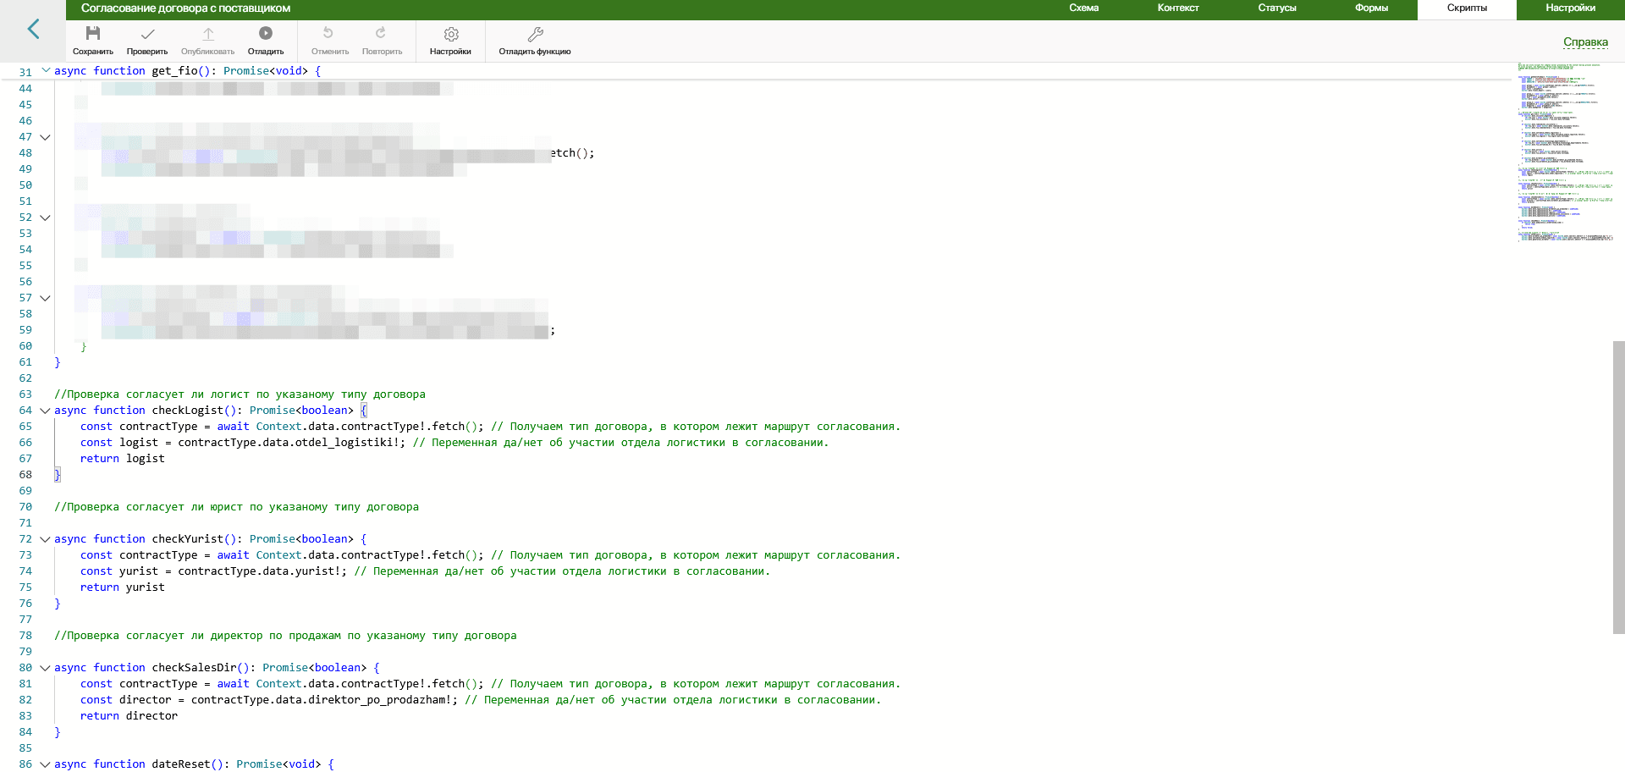
Task: Click the Опубликовать upload icon
Action: point(208,34)
